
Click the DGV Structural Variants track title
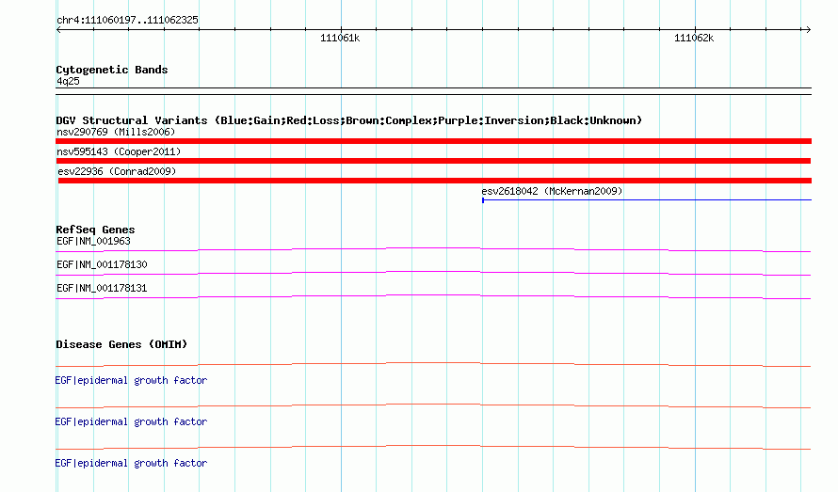click(x=348, y=120)
